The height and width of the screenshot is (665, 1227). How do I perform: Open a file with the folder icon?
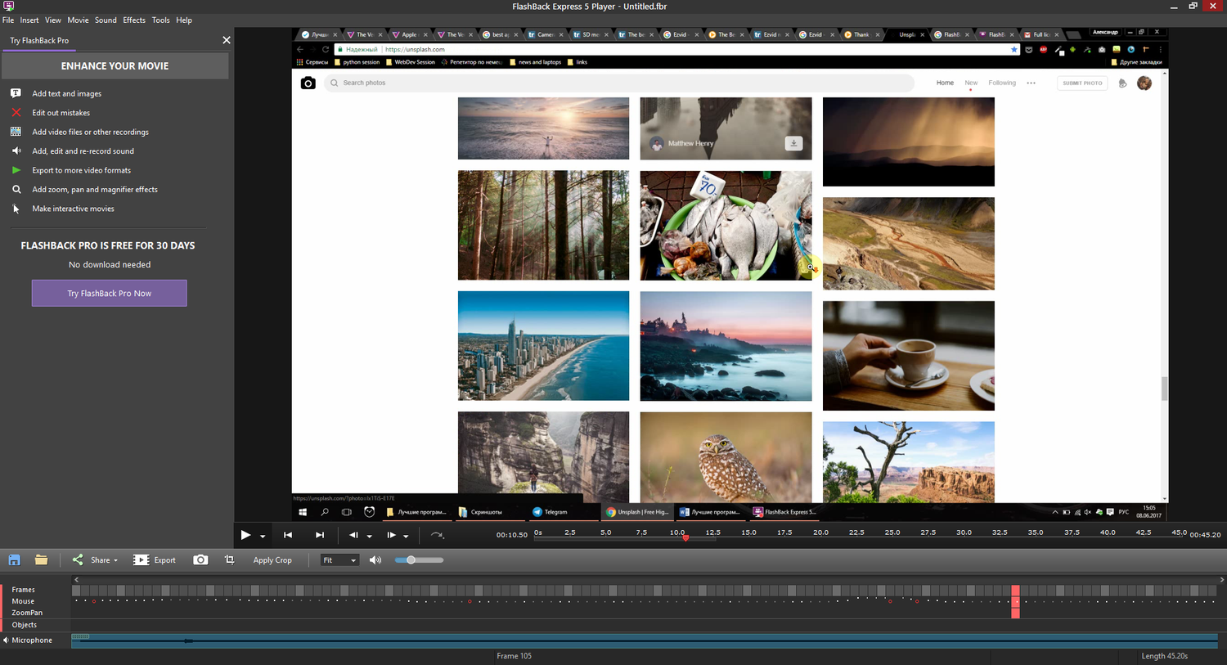coord(41,560)
